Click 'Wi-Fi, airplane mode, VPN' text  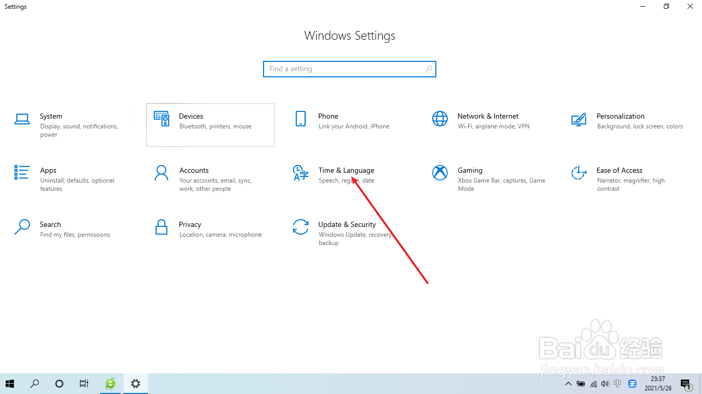(494, 126)
